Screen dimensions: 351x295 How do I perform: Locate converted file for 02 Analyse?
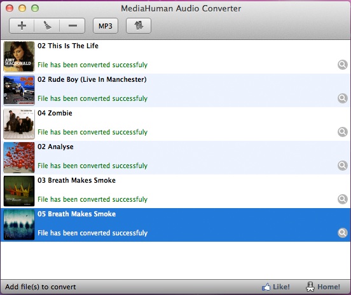pyautogui.click(x=343, y=166)
